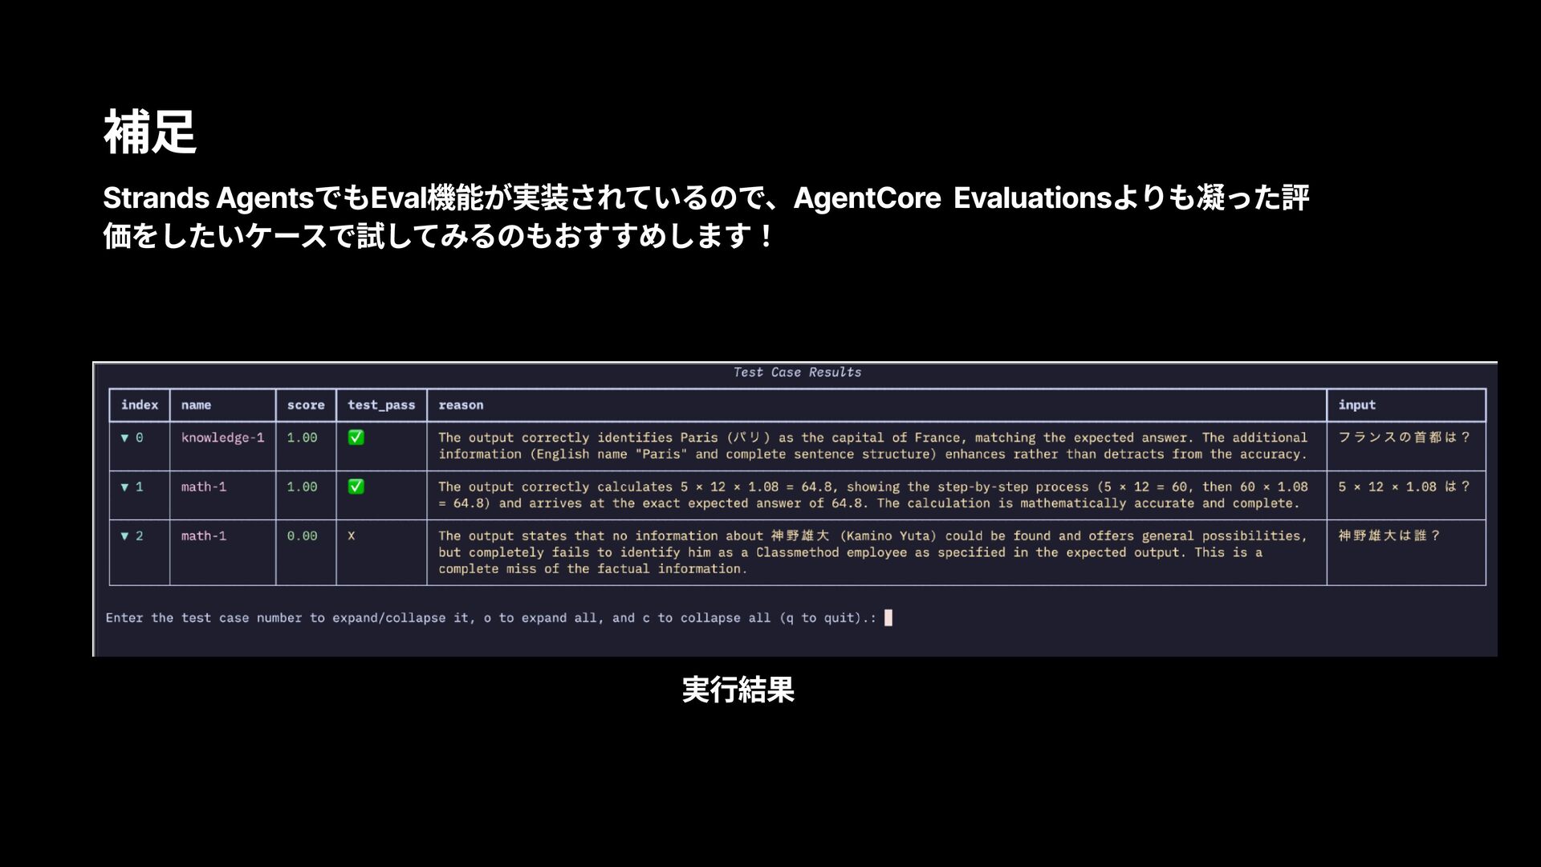
Task: Click green pass checkmark for math-1 row 1
Action: point(356,486)
